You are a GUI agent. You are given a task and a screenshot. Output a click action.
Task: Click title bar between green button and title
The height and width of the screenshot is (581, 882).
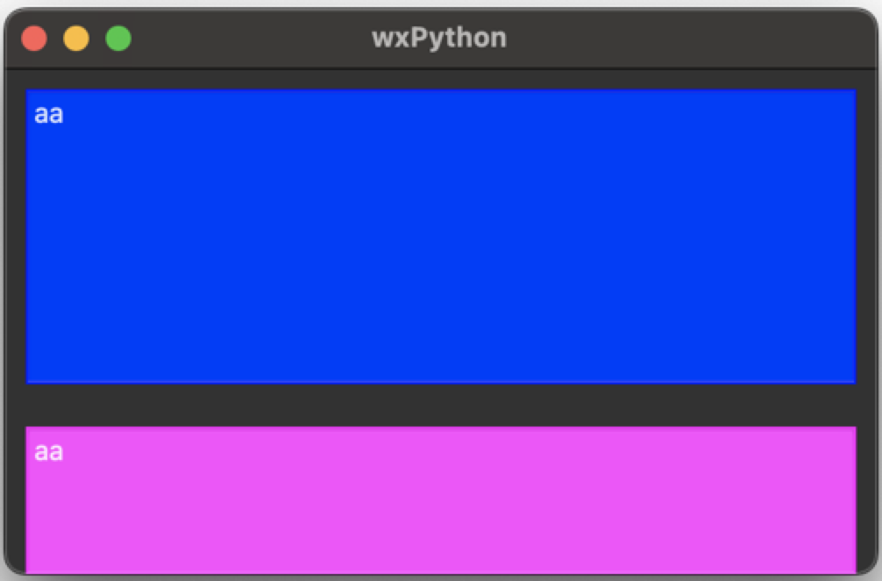(251, 39)
